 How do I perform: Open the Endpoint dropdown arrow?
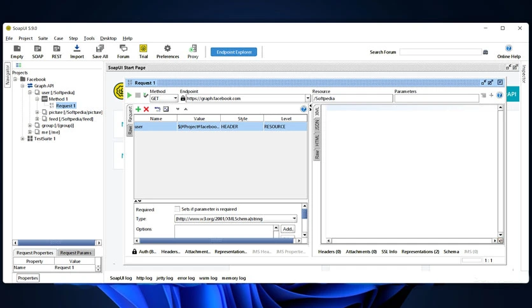[307, 99]
